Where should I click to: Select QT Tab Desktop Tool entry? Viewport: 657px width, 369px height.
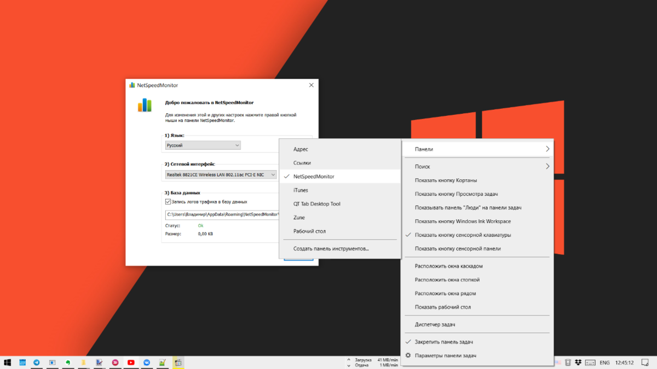340,204
